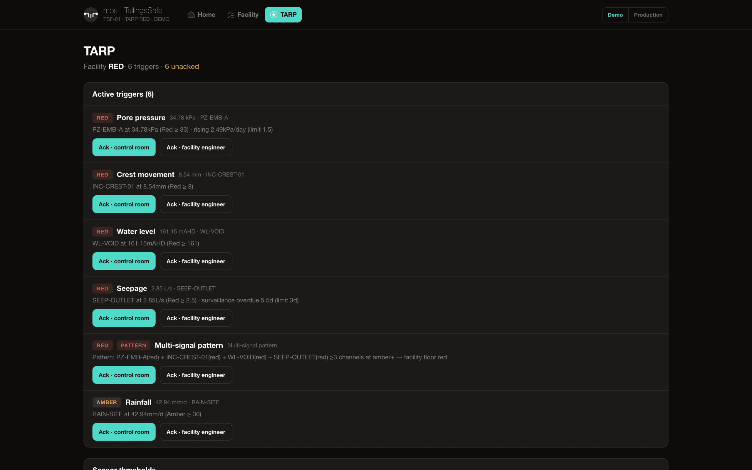Ack control room for Water level
752x470 pixels.
click(x=124, y=261)
